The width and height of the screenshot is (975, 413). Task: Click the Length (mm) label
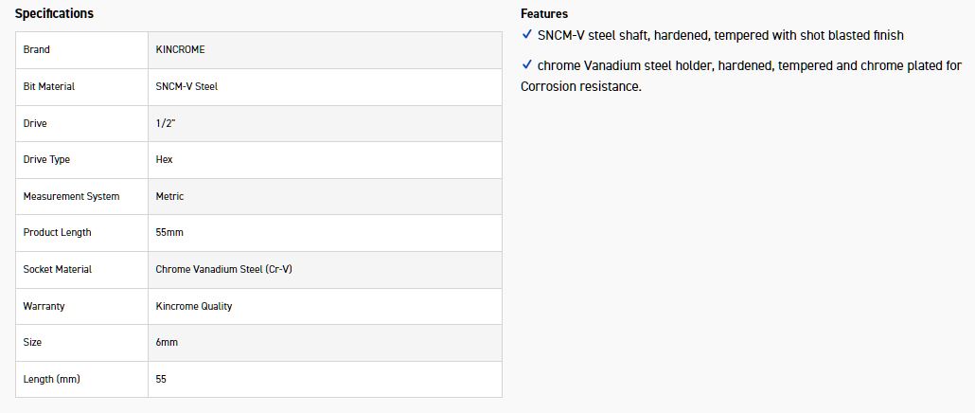click(51, 379)
